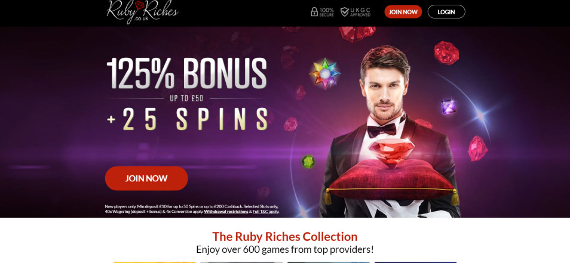The width and height of the screenshot is (570, 263).
Task: Click The Ruby Riches Collection heading
Action: point(285,237)
